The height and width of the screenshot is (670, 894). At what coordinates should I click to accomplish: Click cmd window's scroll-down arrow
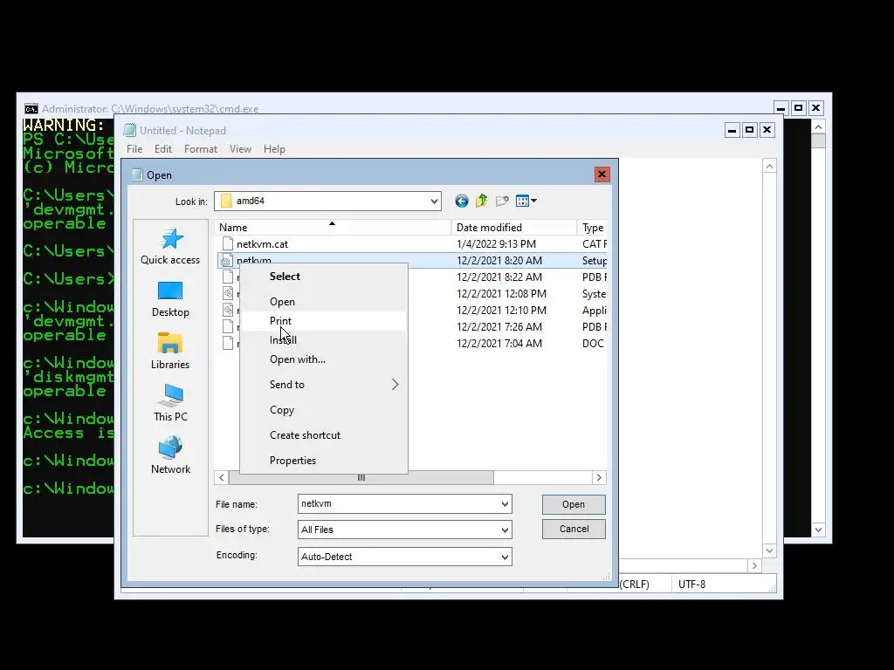[x=818, y=530]
